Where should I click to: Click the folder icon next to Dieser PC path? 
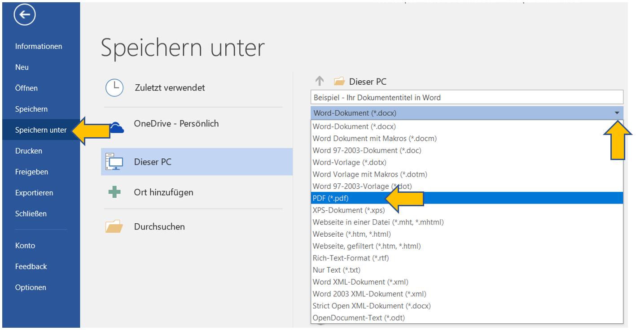pyautogui.click(x=339, y=82)
